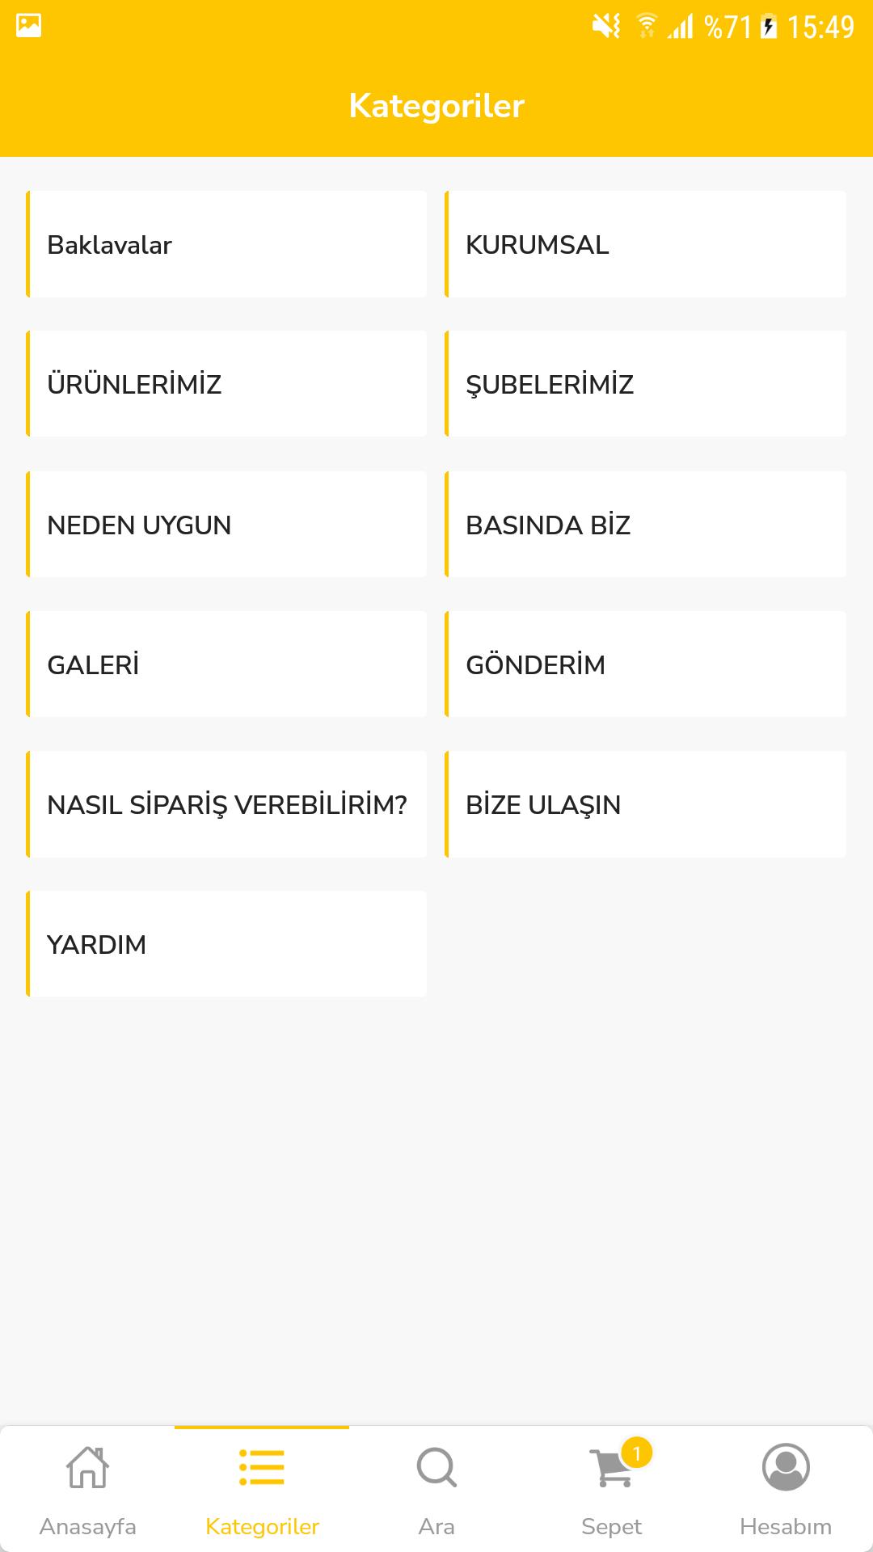
Task: Select the ÜRÜNLERİMİZ category tile
Action: pyautogui.click(x=226, y=384)
